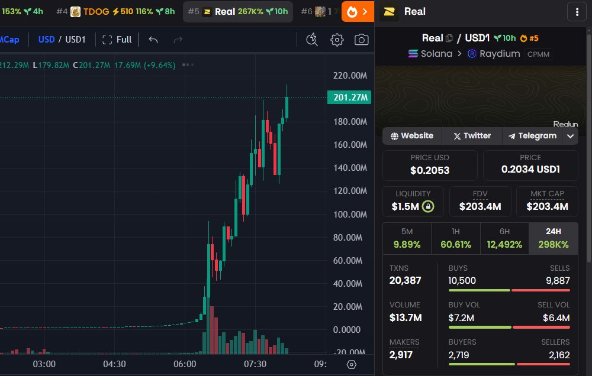592x376 pixels.
Task: Click the BUY VOL $7.2M value
Action: (461, 318)
